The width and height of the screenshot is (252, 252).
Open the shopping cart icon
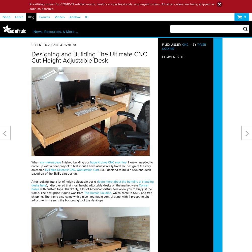coord(242,17)
